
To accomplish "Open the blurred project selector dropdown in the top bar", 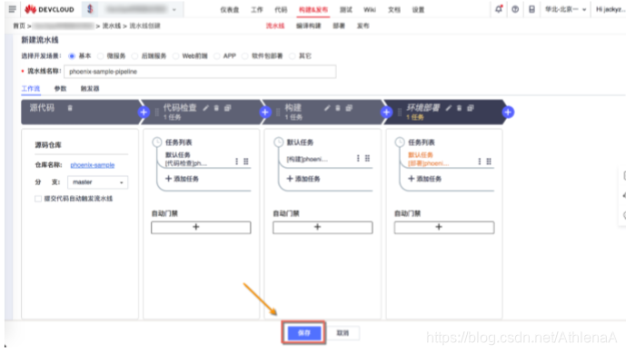I will pos(141,9).
